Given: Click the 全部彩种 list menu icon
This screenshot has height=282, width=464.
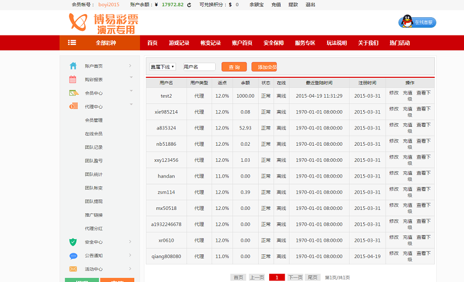Looking at the screenshot, I should click(x=72, y=43).
